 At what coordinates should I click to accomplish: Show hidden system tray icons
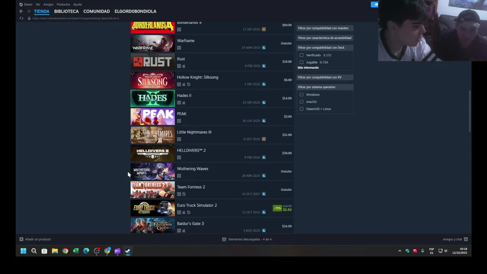pos(399,251)
